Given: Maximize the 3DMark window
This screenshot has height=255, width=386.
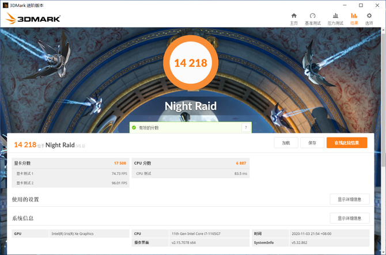Looking at the screenshot, I should (x=361, y=5).
